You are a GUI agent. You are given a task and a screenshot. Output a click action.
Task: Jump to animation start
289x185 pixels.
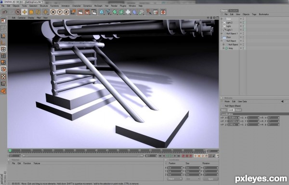(x=160, y=156)
